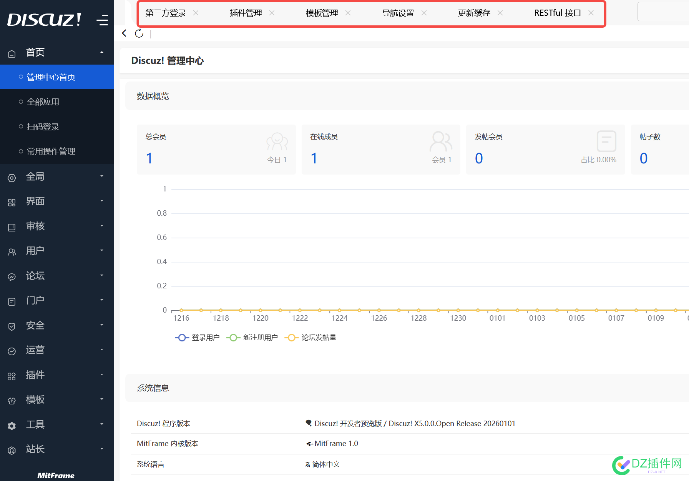Click 简体中文 system language value

pyautogui.click(x=326, y=464)
